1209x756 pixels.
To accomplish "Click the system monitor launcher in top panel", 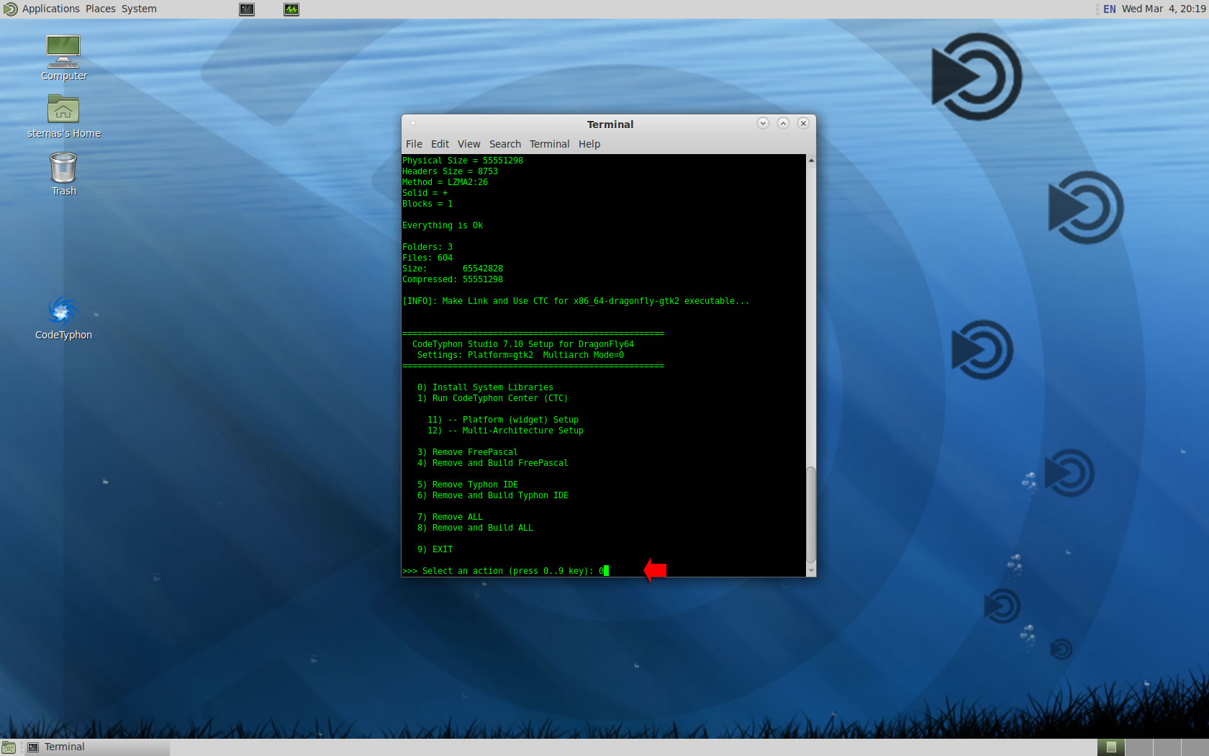I will click(x=291, y=9).
